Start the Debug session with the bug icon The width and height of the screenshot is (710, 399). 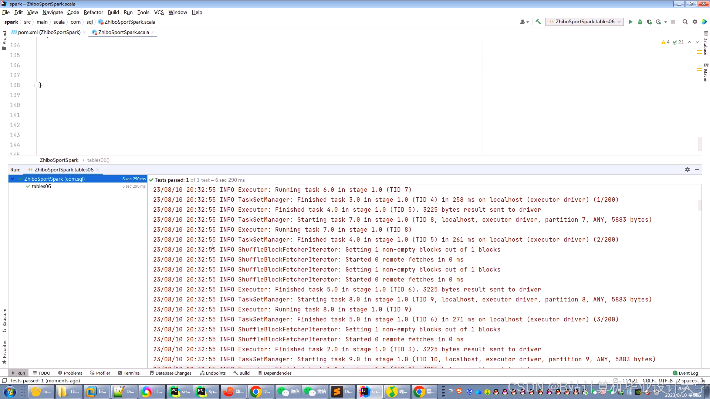(x=640, y=22)
